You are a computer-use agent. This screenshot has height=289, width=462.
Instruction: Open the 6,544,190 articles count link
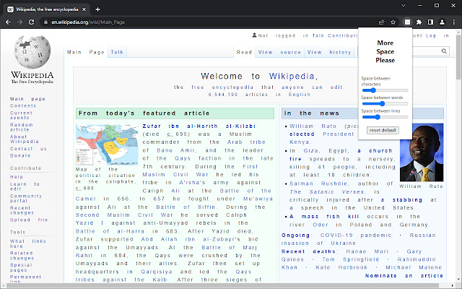tap(223, 95)
